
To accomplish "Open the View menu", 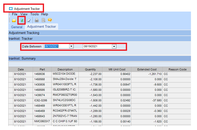I will [24, 14].
